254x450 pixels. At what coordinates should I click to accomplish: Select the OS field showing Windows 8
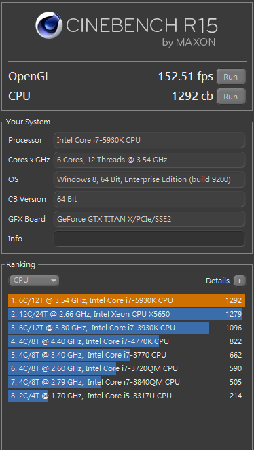click(x=149, y=179)
